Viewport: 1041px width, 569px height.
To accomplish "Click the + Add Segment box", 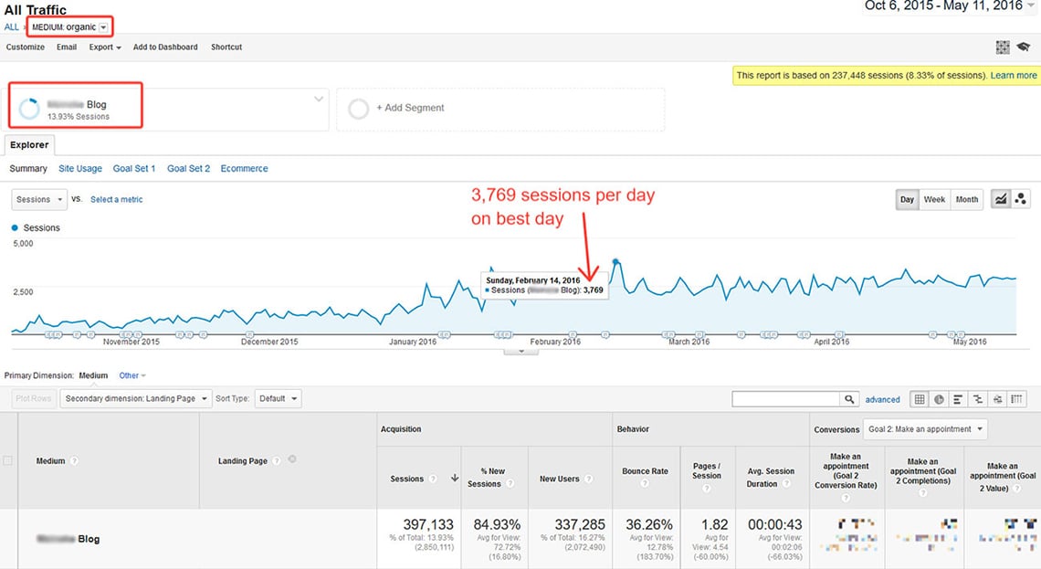I will [x=499, y=109].
